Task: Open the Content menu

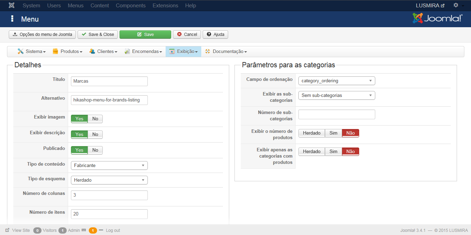Action: 100,6
